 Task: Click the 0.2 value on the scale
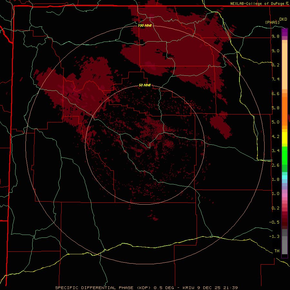coord(275,208)
